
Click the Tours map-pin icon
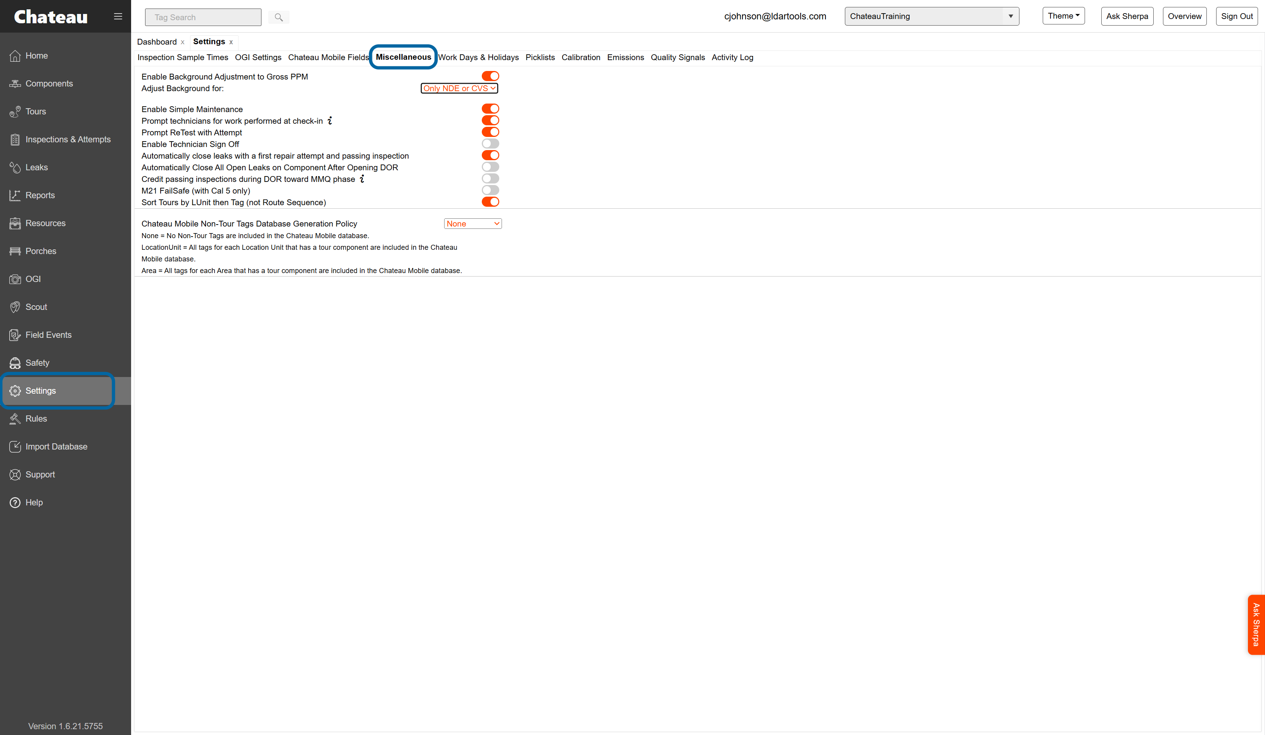click(15, 111)
